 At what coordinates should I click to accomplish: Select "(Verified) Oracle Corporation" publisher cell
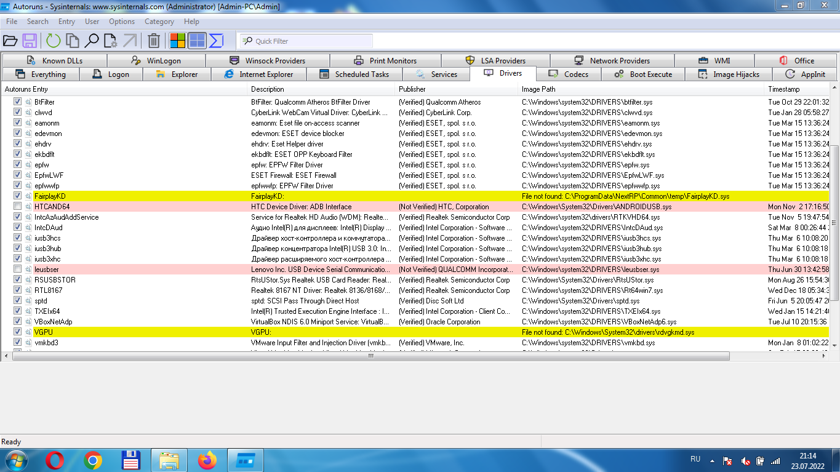coord(439,322)
